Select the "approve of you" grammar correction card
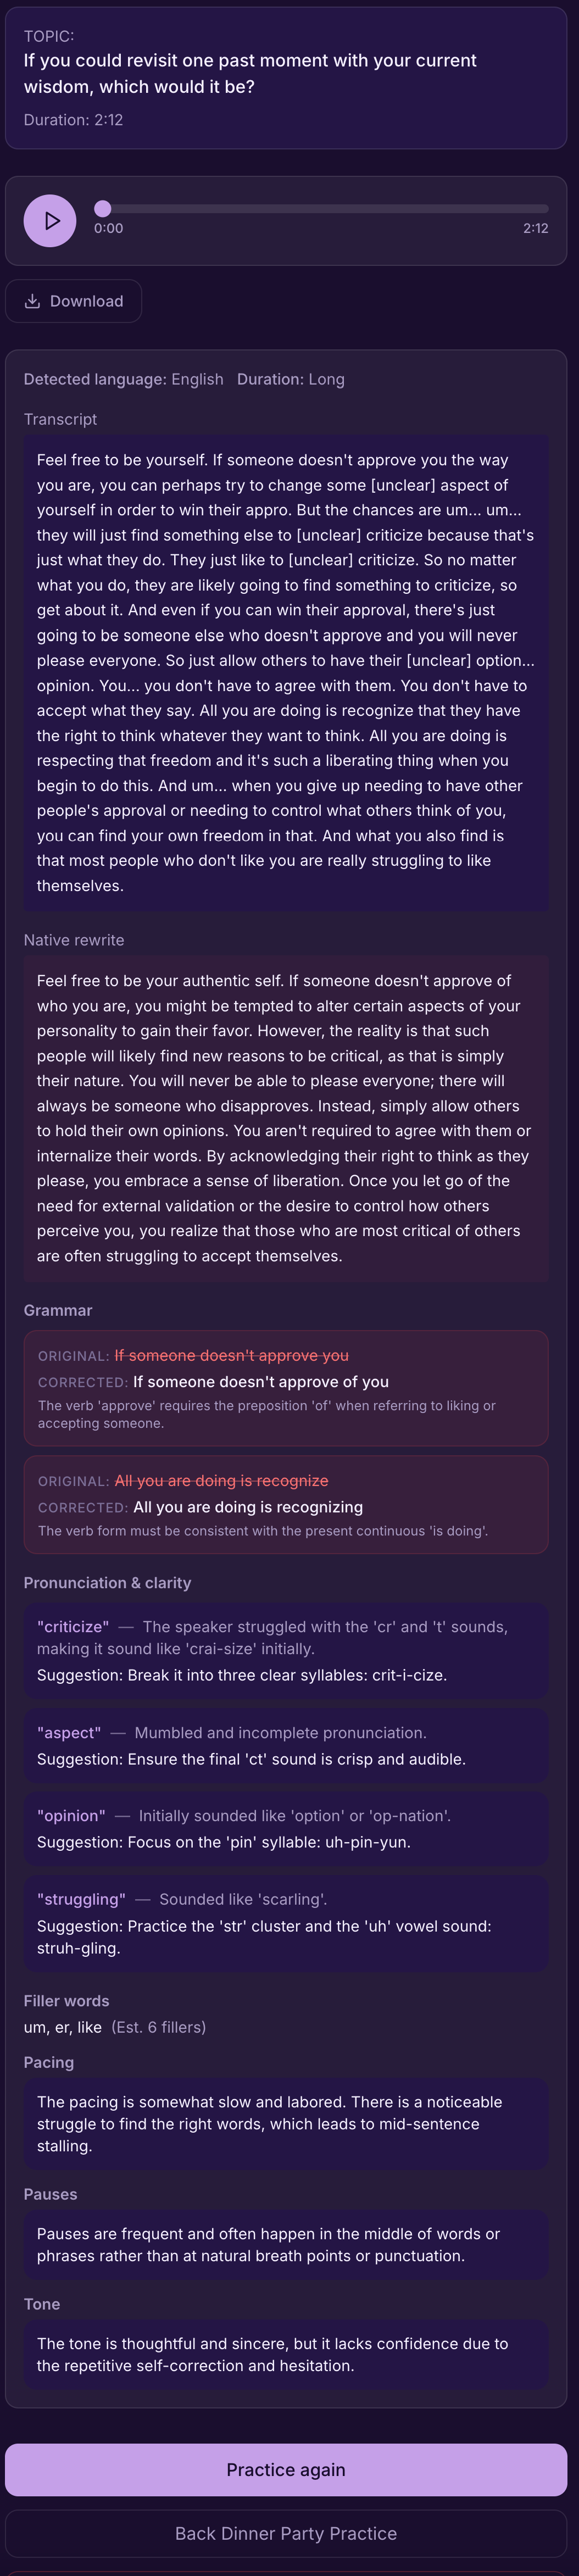This screenshot has width=579, height=2576. (x=286, y=1388)
